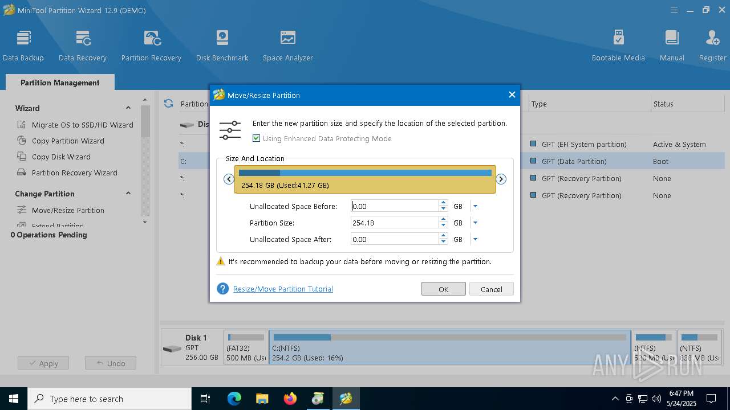Open unit dropdown for Unallocated Space After
Image resolution: width=730 pixels, height=410 pixels.
(x=475, y=239)
